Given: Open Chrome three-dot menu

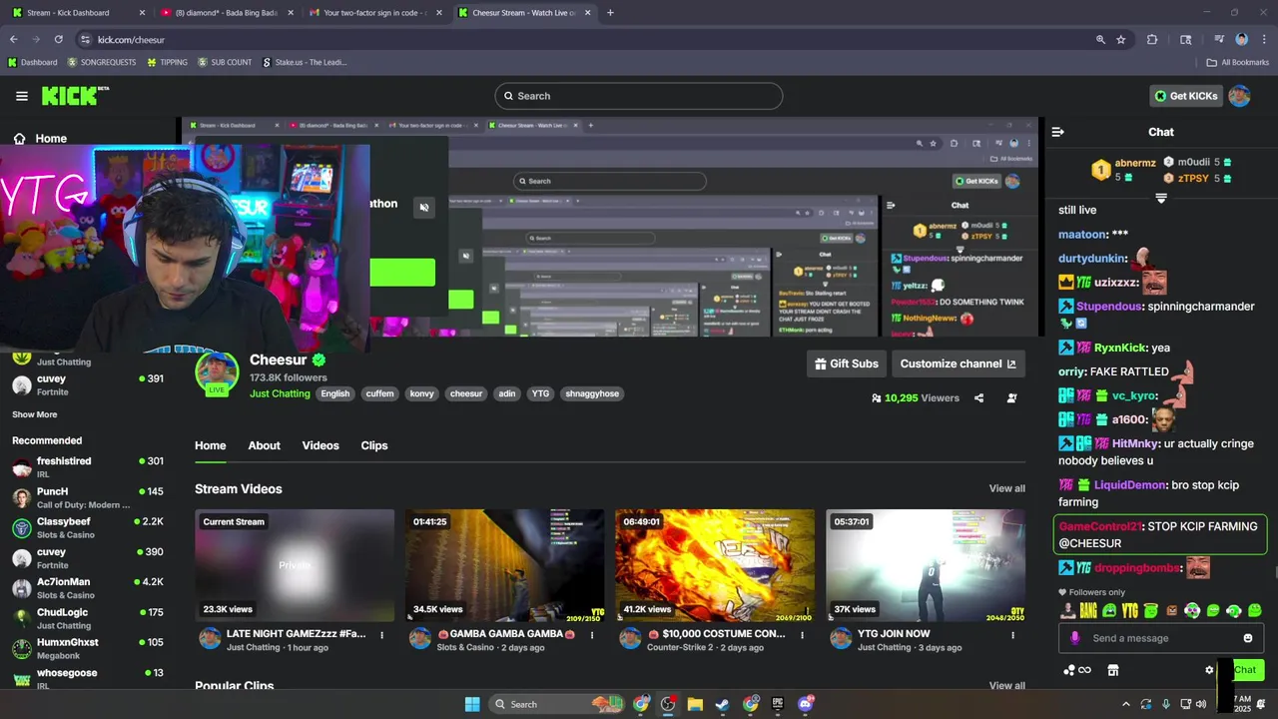Looking at the screenshot, I should pyautogui.click(x=1263, y=40).
